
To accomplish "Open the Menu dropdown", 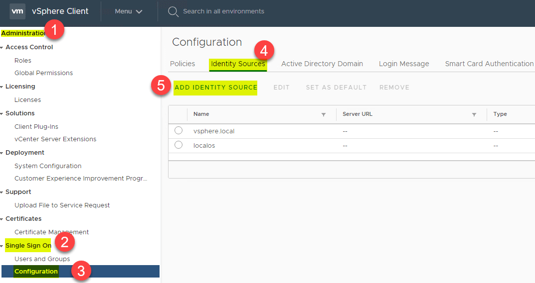I will click(128, 11).
